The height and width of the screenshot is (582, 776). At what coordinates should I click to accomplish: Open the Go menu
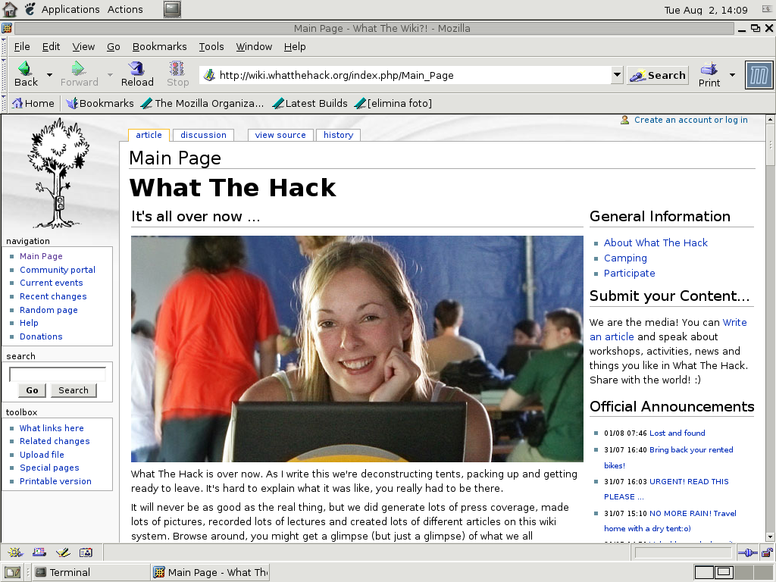(114, 46)
